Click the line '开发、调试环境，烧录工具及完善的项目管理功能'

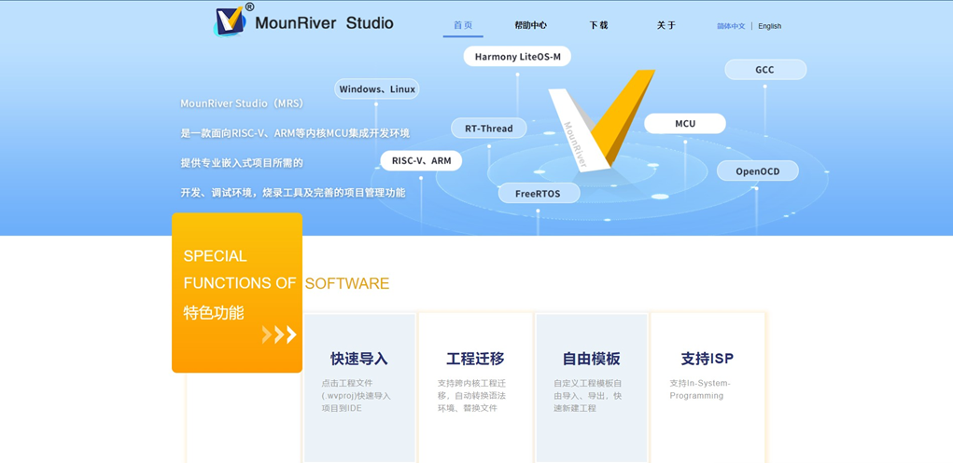[293, 193]
